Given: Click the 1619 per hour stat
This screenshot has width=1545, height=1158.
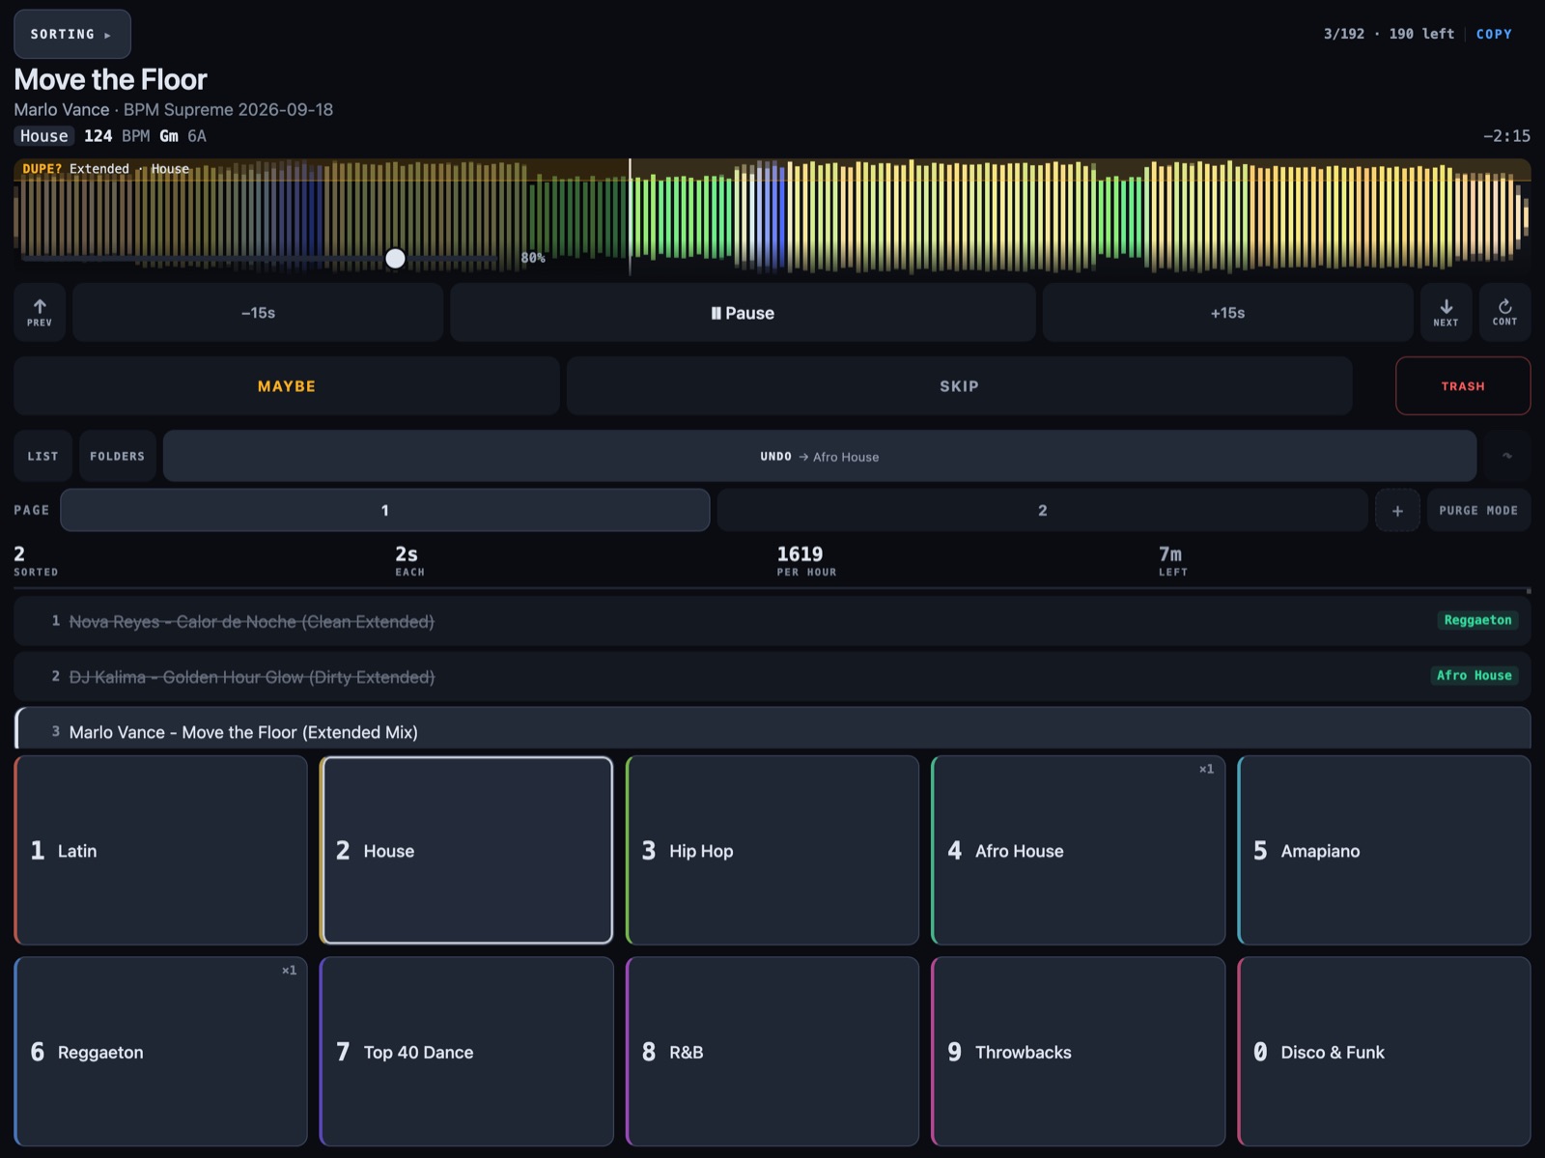Looking at the screenshot, I should [806, 560].
